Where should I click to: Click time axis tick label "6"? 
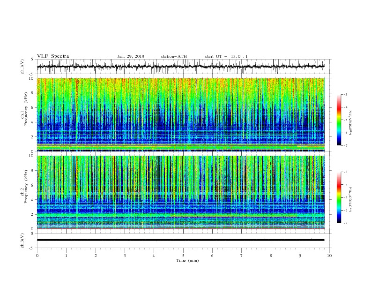212,256
